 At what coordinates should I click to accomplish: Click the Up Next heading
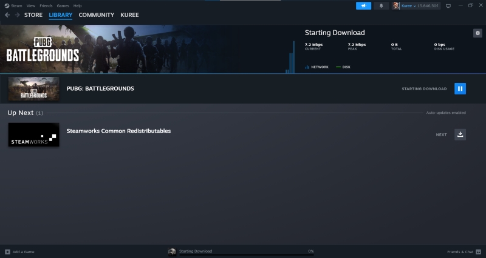click(21, 113)
